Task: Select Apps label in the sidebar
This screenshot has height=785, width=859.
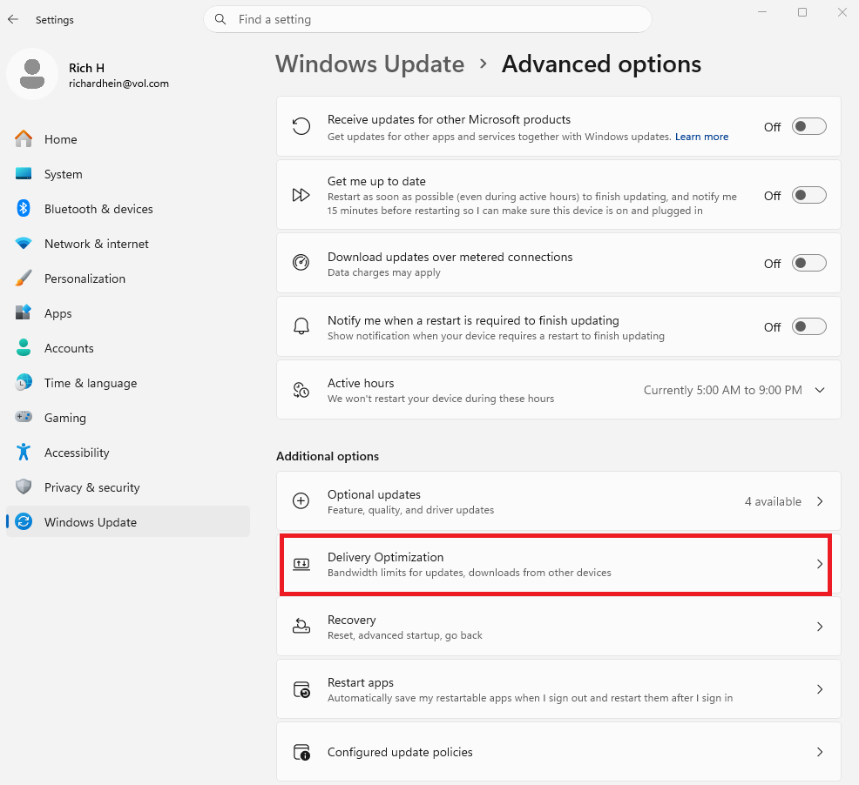Action: pyautogui.click(x=57, y=313)
